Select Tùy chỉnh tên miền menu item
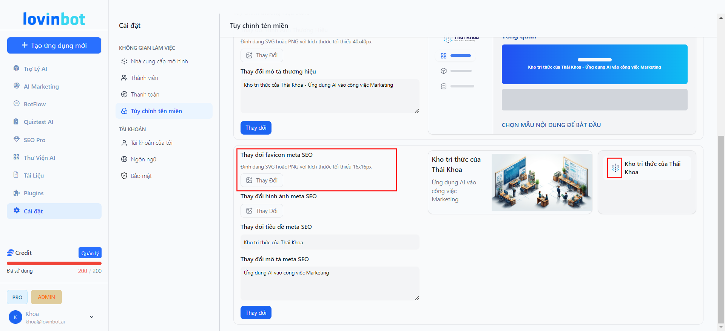The height and width of the screenshot is (331, 725). (156, 111)
